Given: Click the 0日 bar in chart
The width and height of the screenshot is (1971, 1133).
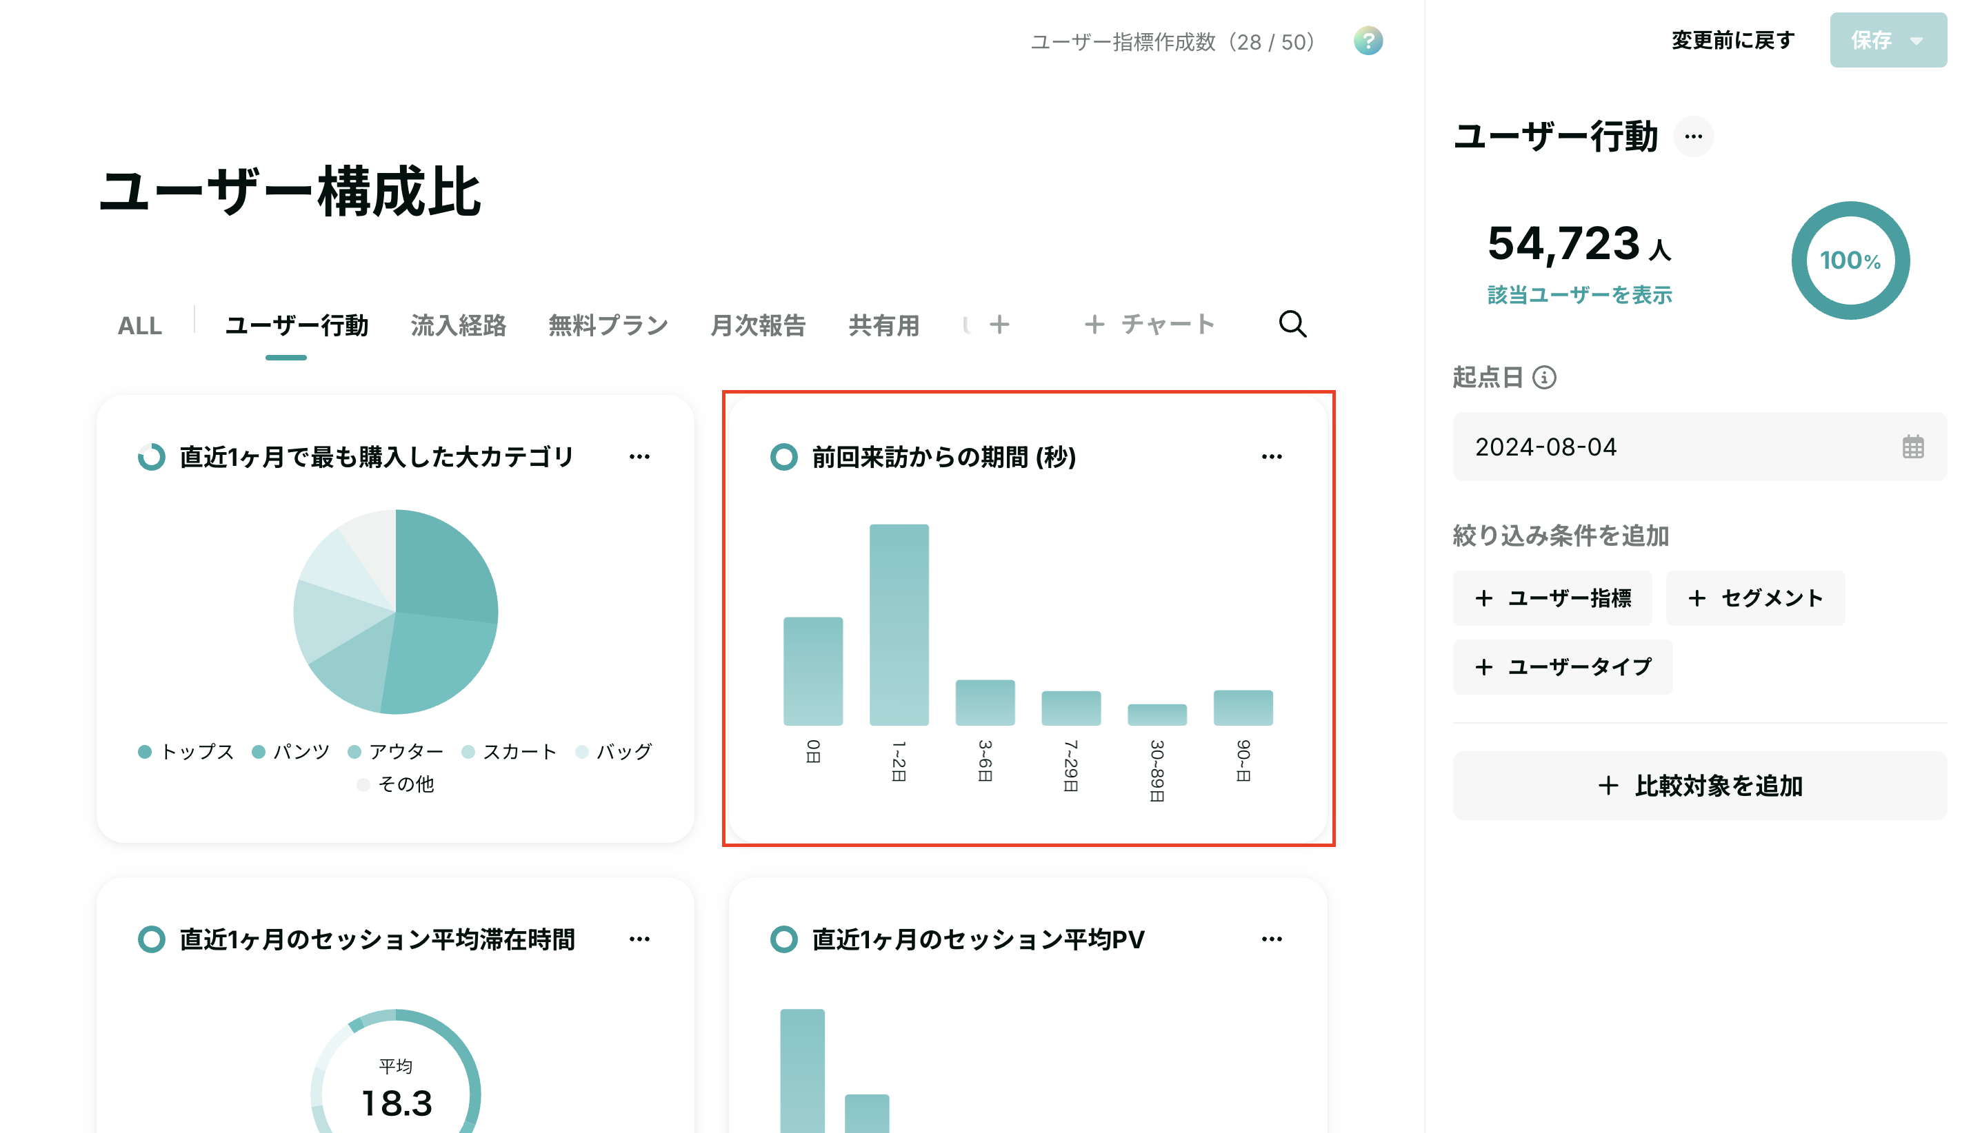Looking at the screenshot, I should [x=812, y=671].
